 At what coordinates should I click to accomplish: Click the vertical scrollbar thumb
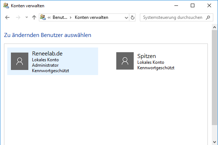coord(214,78)
